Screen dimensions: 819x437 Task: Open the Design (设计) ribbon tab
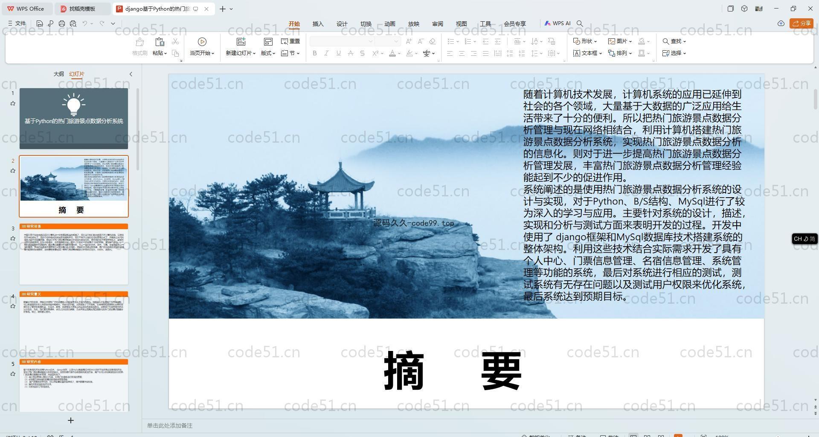coord(342,24)
